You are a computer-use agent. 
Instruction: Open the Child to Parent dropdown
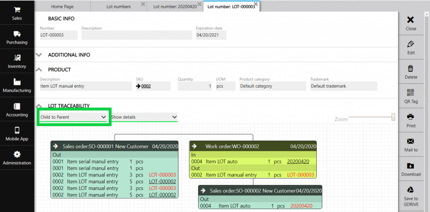tap(73, 117)
